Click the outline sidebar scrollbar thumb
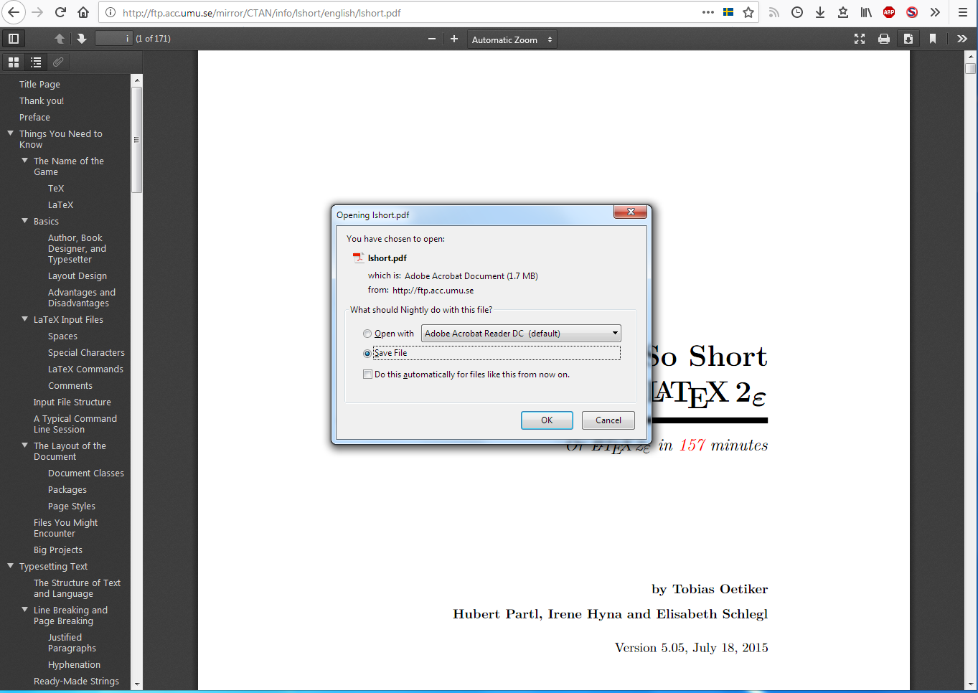 (x=137, y=140)
